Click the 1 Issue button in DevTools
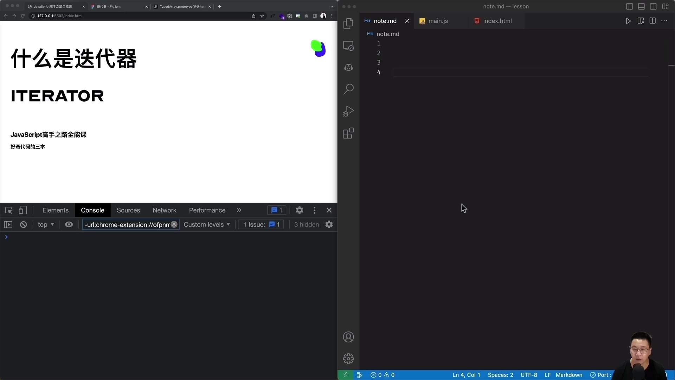 click(261, 224)
